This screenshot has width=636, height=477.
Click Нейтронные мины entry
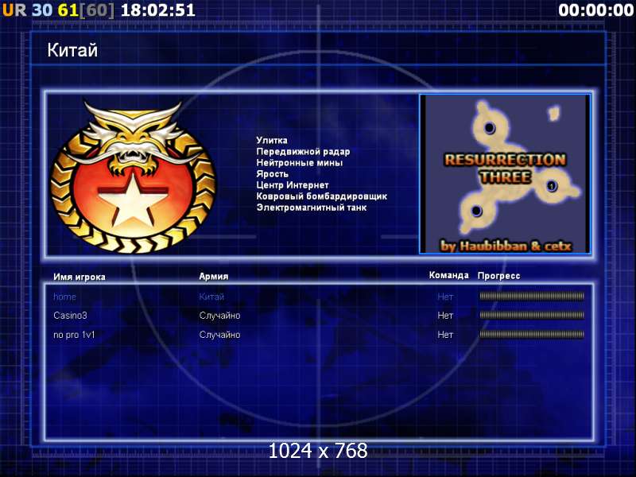point(300,163)
